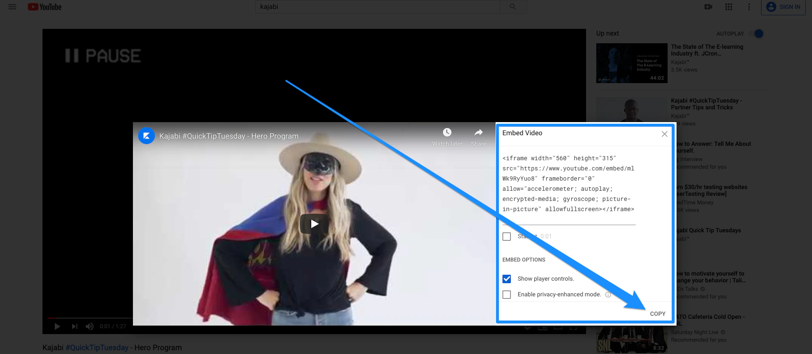Open the create video camera icon
The width and height of the screenshot is (812, 354).
(708, 7)
